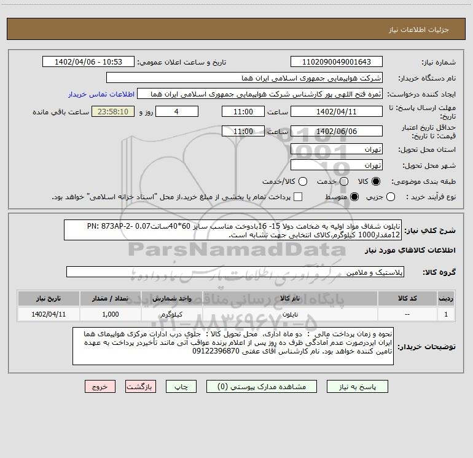
Task: Click the بازگشت back button
Action: (141, 387)
